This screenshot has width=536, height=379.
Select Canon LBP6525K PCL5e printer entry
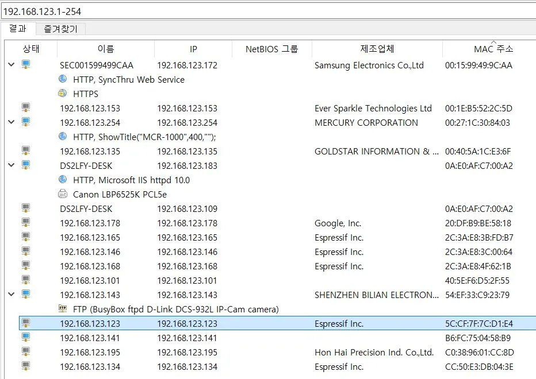click(x=120, y=194)
